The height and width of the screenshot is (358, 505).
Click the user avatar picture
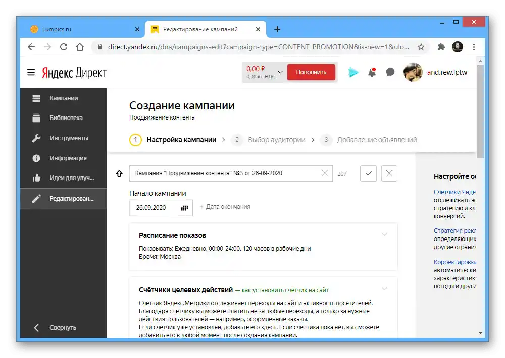(413, 72)
